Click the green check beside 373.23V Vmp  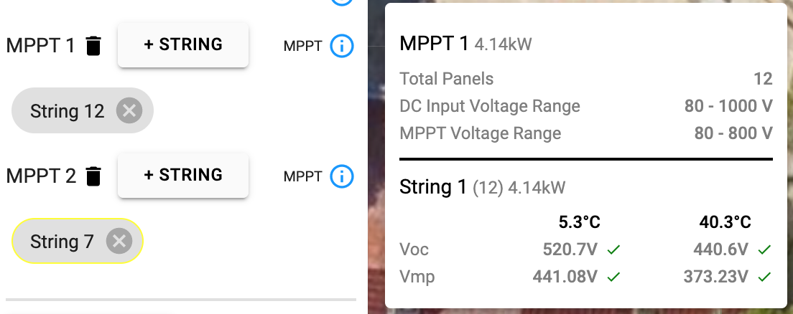(765, 277)
